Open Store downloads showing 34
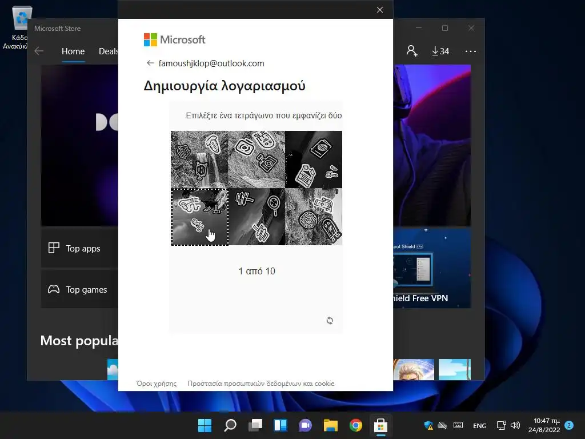The image size is (585, 439). 440,51
